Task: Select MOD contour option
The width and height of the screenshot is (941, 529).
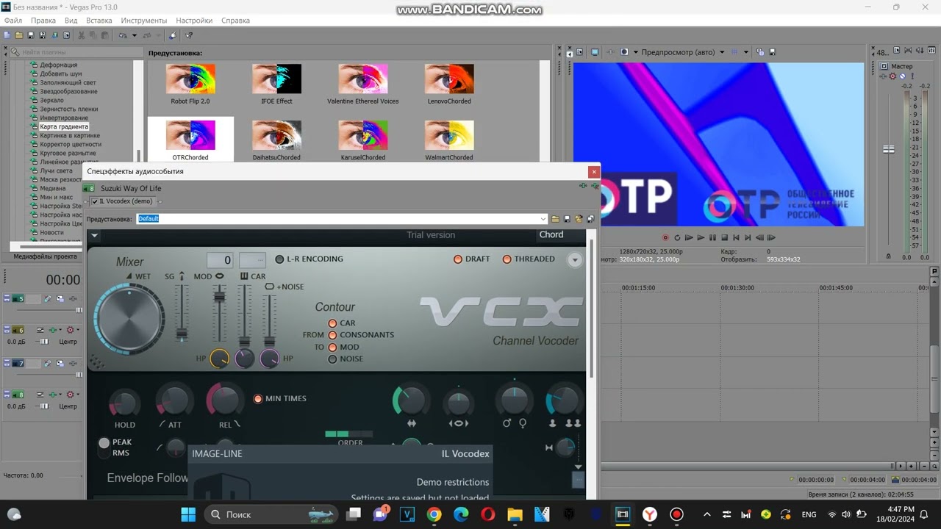Action: click(332, 347)
